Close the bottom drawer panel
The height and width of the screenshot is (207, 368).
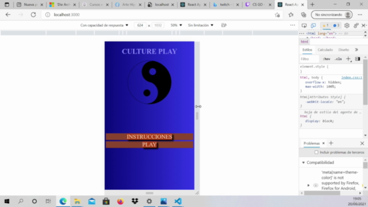tap(362, 143)
